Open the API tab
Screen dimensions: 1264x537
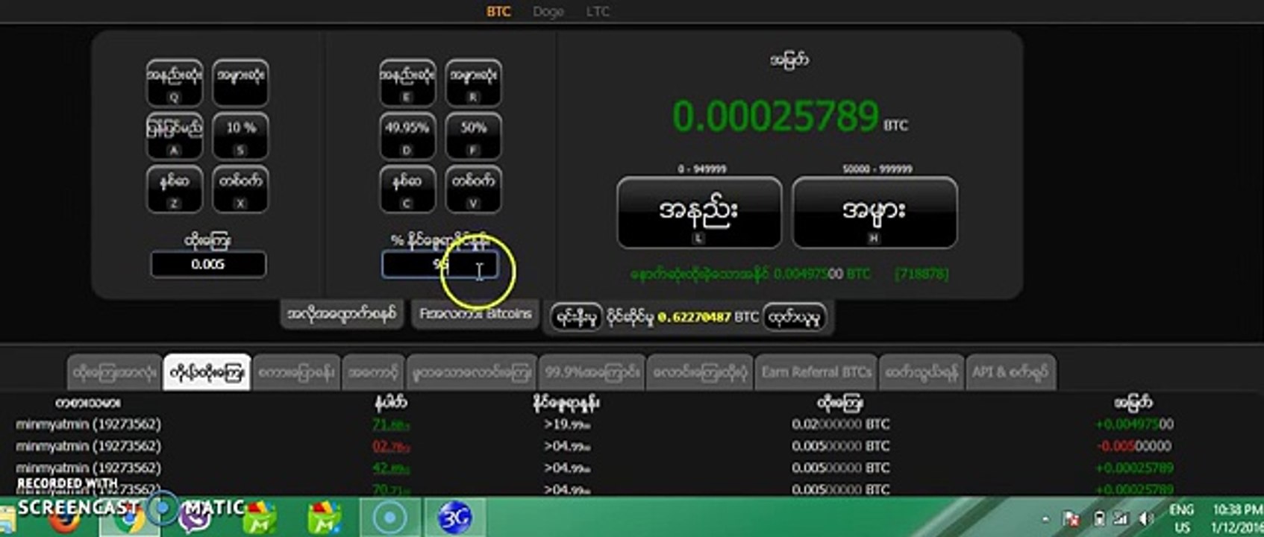(x=1010, y=372)
